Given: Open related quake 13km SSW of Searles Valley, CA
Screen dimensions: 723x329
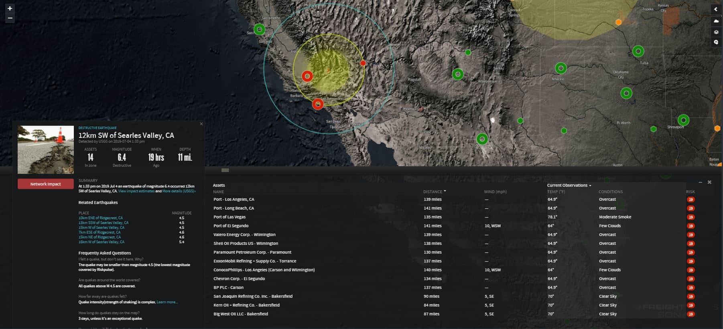Looking at the screenshot, I should [104, 223].
